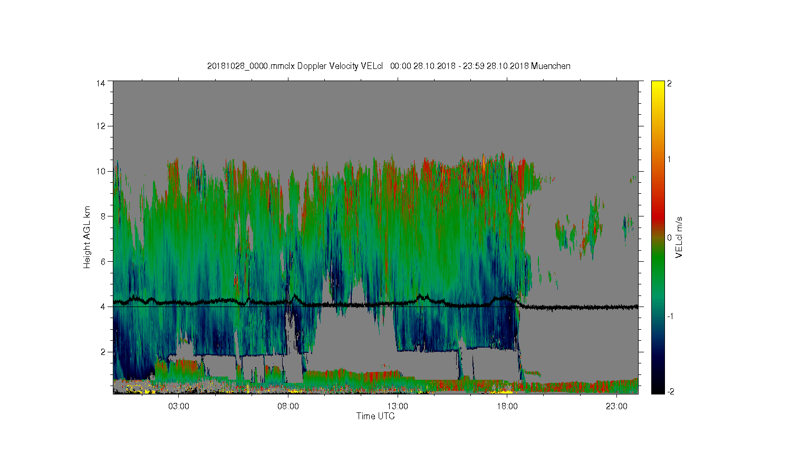Click the 12 km height tick label
Viewport: 791px width, 474px height.
tap(101, 126)
